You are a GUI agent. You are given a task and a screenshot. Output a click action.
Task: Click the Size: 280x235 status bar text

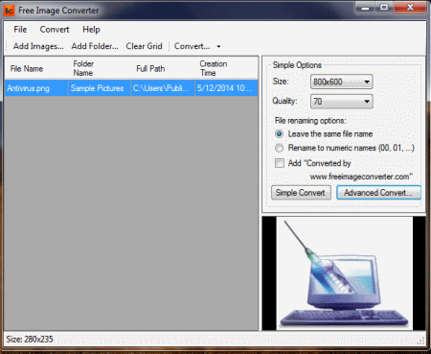tap(30, 339)
